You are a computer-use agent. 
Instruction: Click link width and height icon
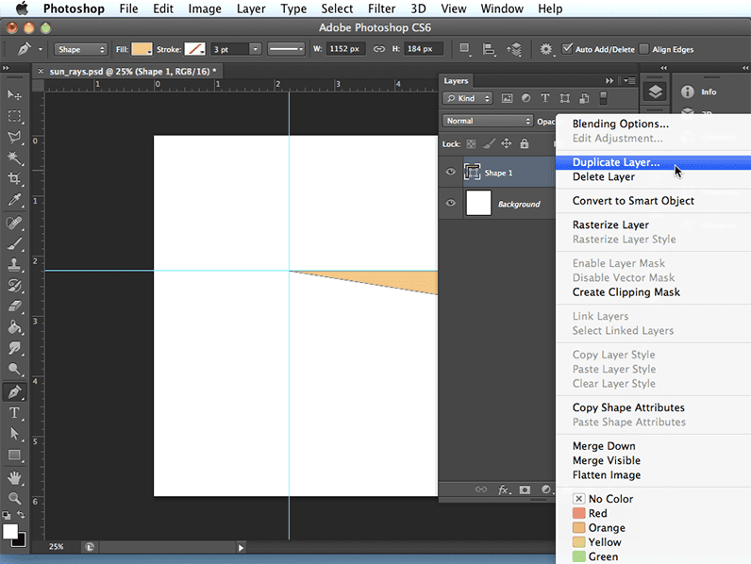[379, 49]
